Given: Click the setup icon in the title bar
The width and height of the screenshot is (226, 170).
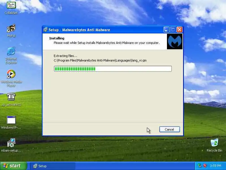Looking at the screenshot, I should [x=45, y=30].
